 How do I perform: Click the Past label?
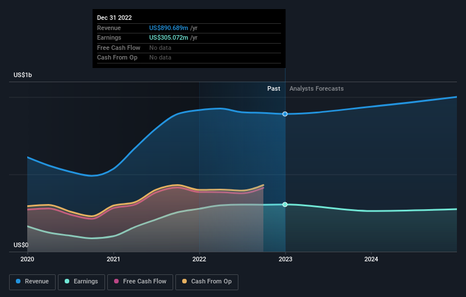pyautogui.click(x=274, y=89)
